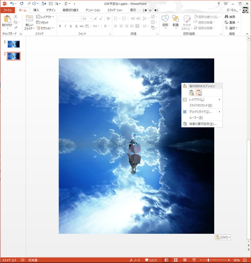
Task: Open the セクション dropdown
Action: coord(45,28)
